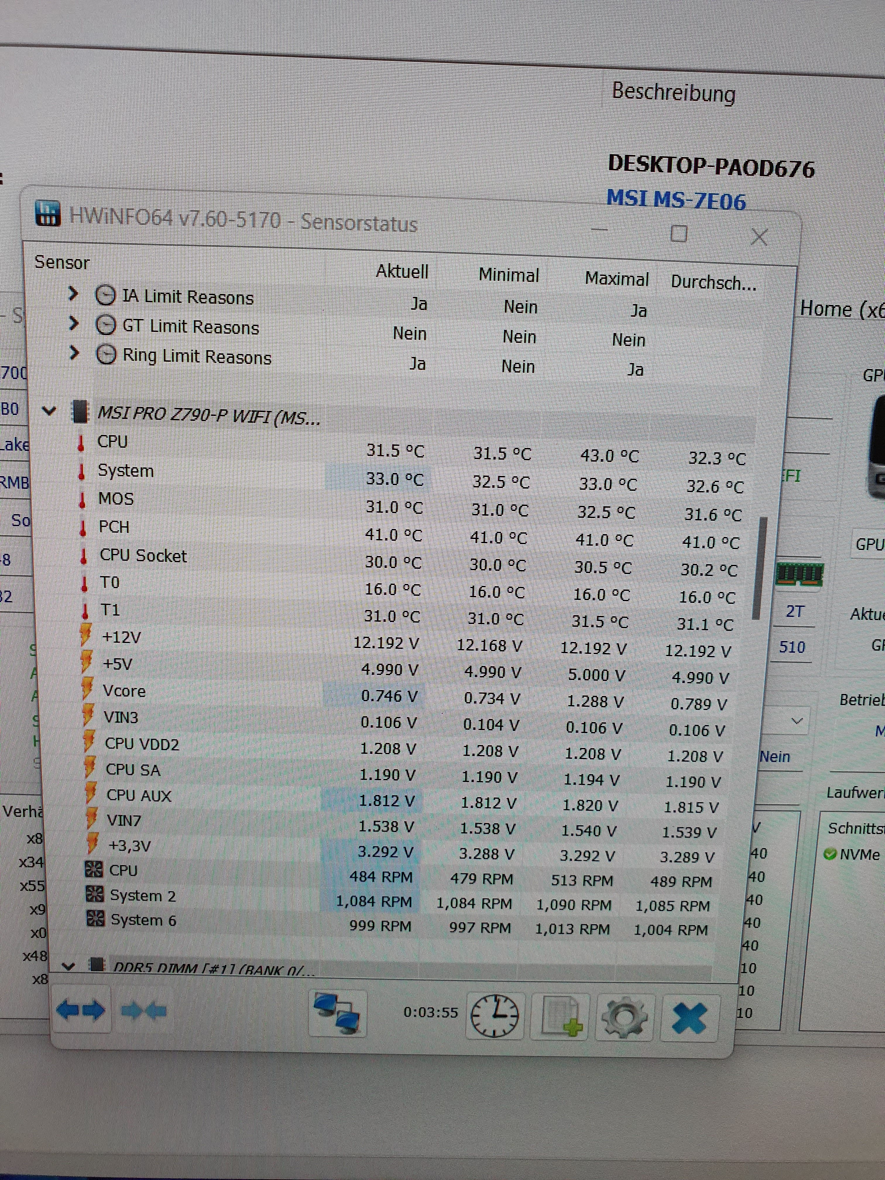Click the blue X close sensors icon
Viewport: 885px width, 1180px height.
[x=689, y=1019]
